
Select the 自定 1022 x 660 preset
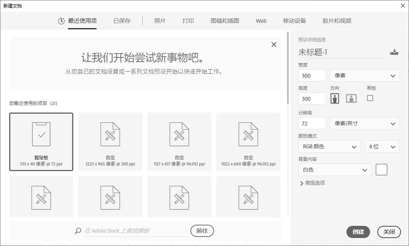click(248, 142)
